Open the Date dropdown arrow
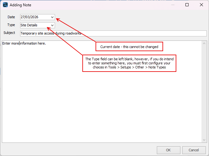Viewport: 209px width, 156px height. click(52, 17)
